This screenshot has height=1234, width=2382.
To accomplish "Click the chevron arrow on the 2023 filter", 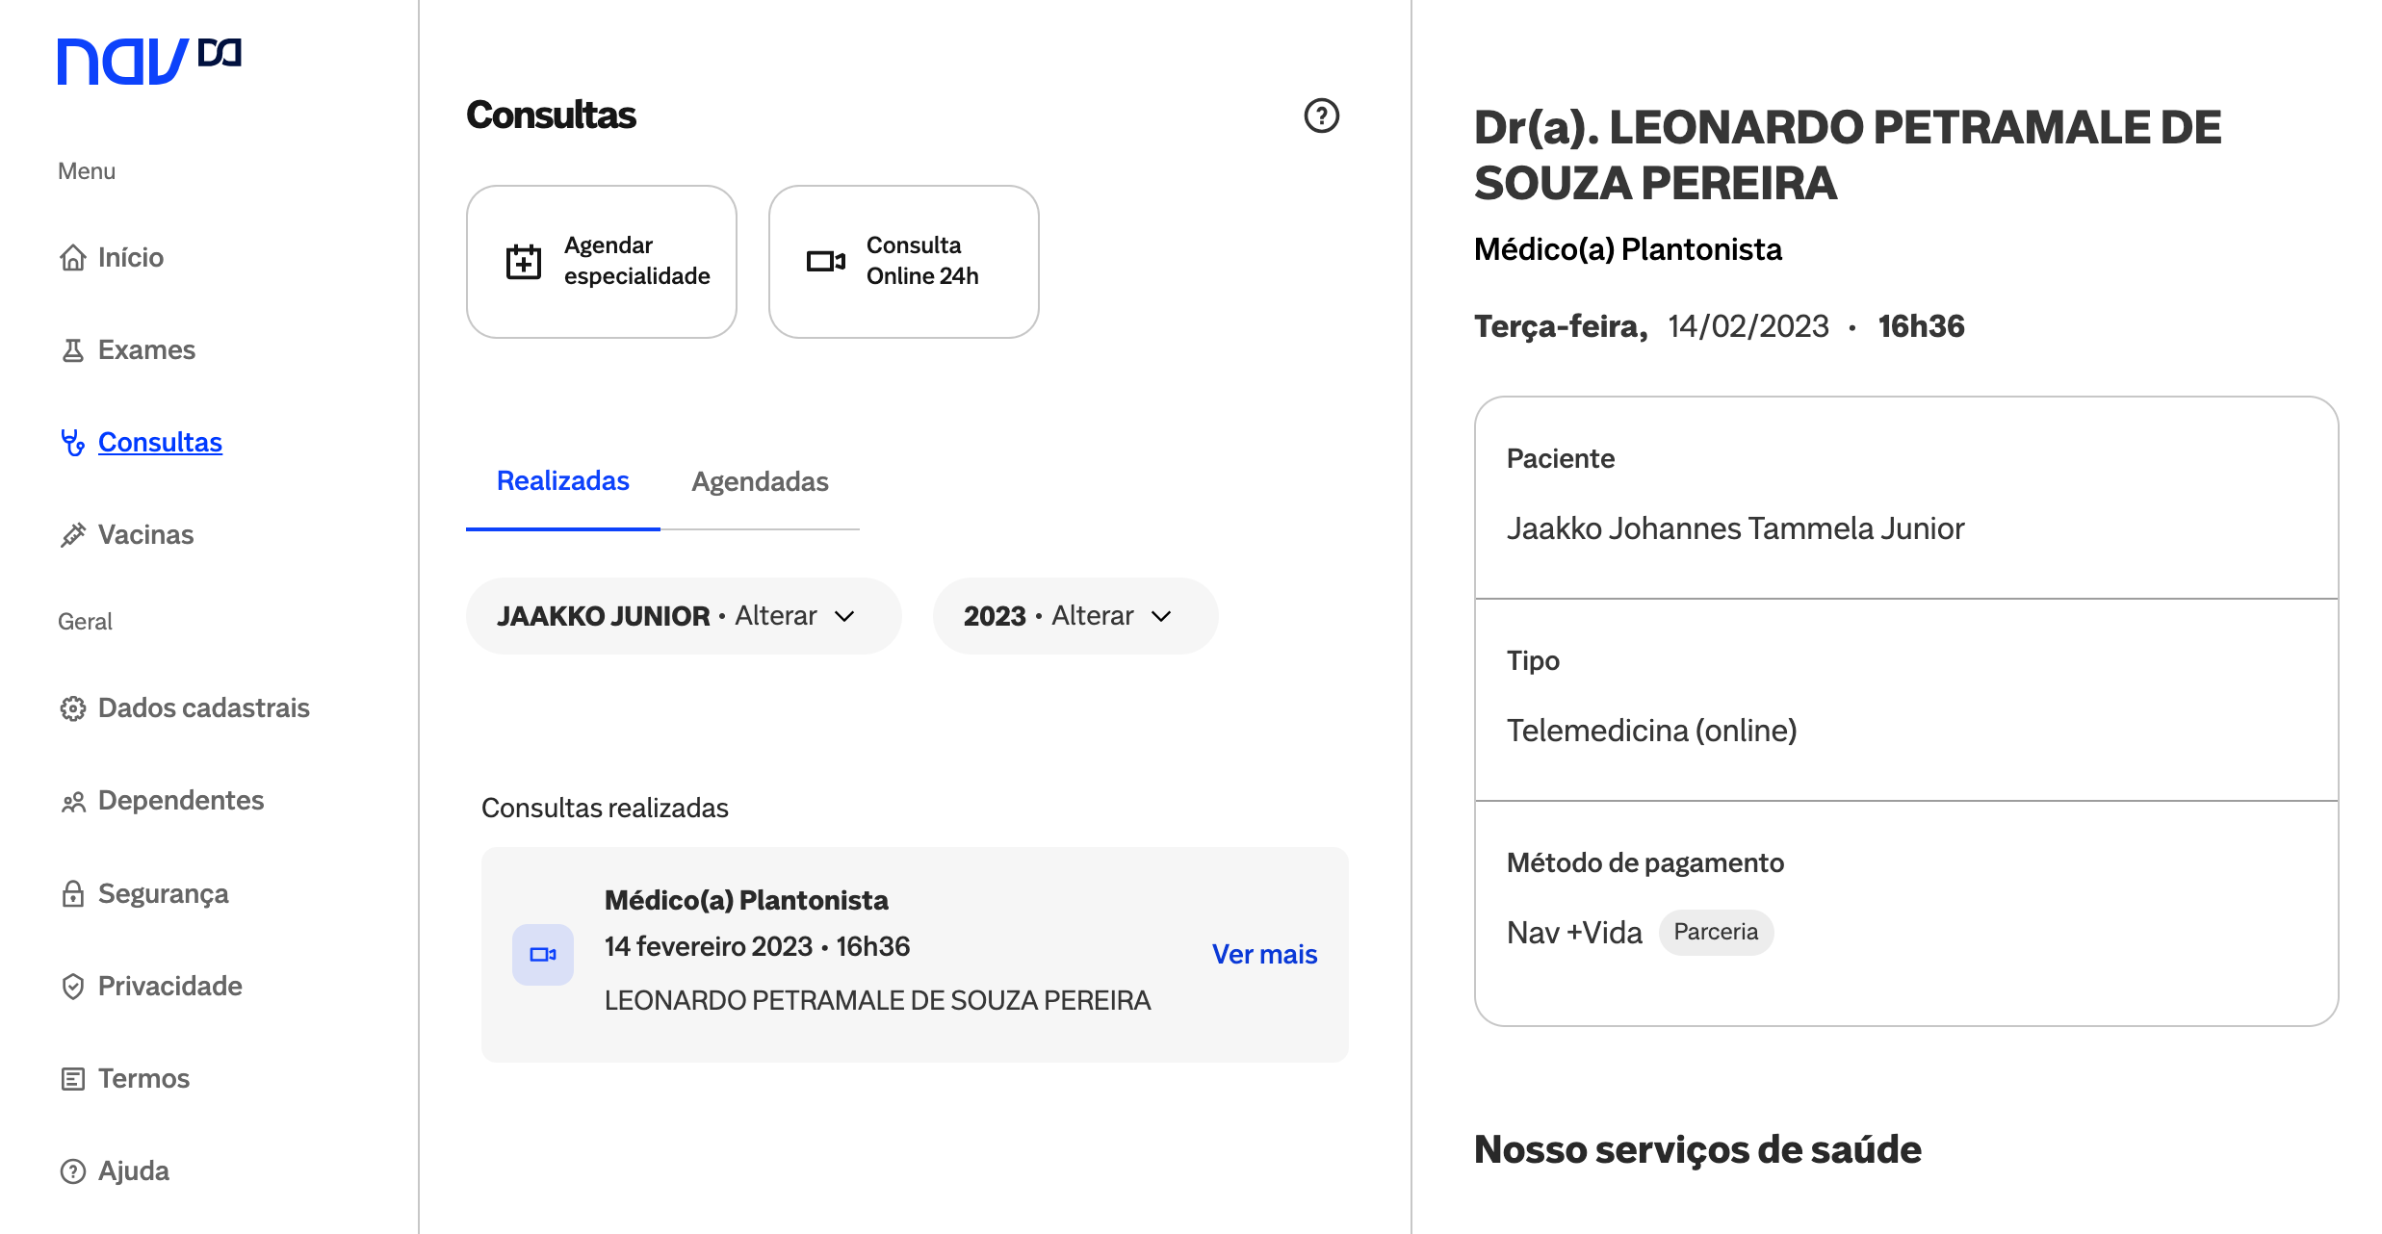I will (1162, 616).
